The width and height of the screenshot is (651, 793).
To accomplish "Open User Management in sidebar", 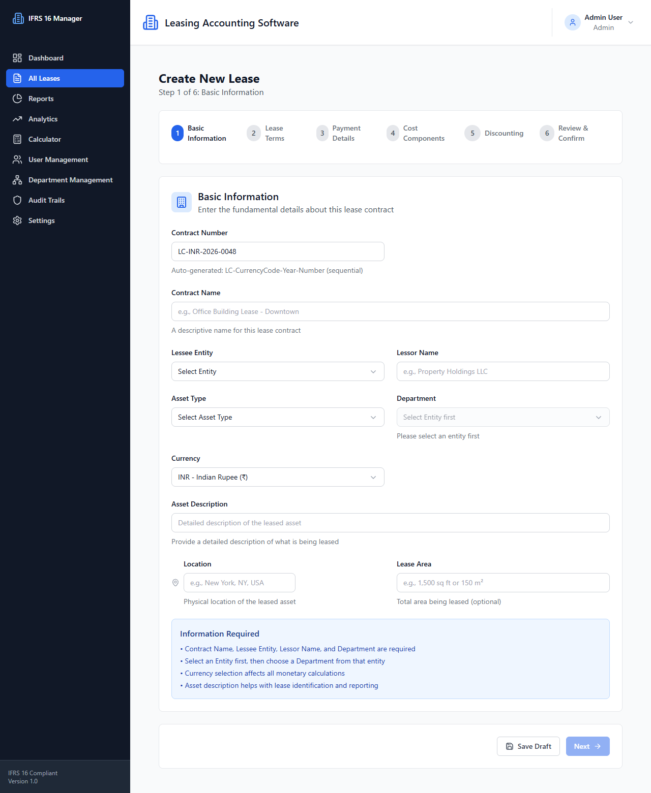I will click(x=65, y=160).
